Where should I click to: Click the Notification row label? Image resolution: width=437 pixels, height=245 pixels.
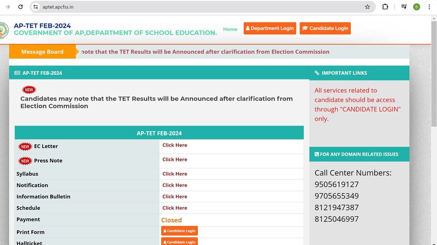pyautogui.click(x=32, y=185)
